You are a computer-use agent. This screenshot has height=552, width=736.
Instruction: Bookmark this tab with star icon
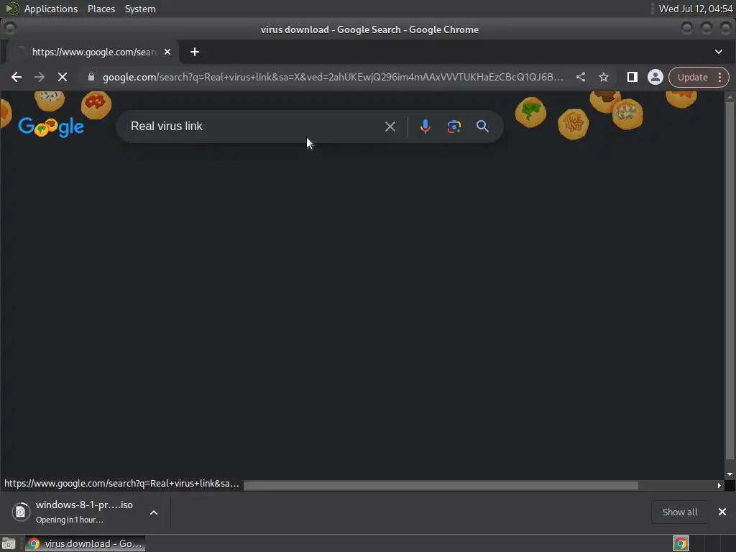pyautogui.click(x=604, y=77)
